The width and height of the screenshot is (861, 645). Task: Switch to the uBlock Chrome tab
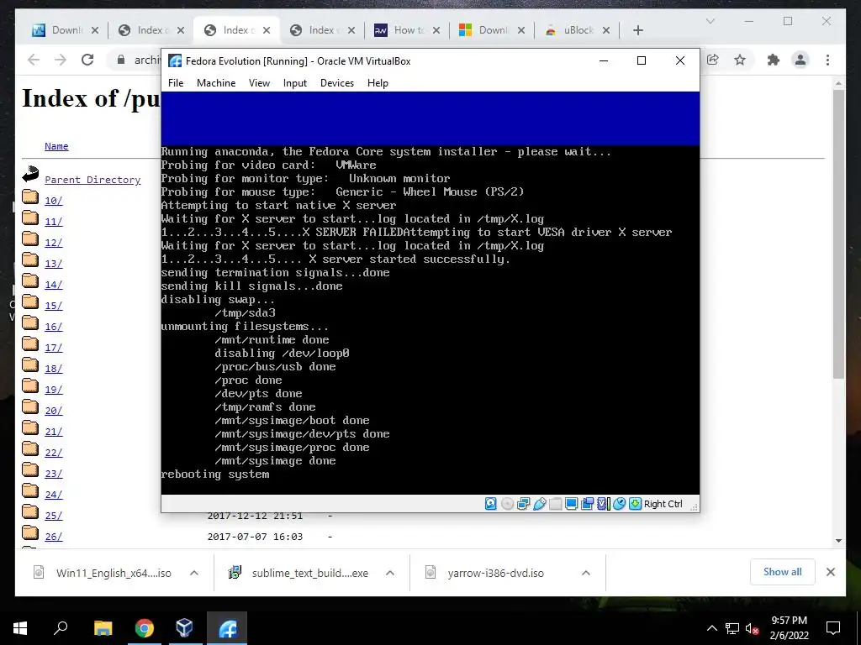[577, 30]
